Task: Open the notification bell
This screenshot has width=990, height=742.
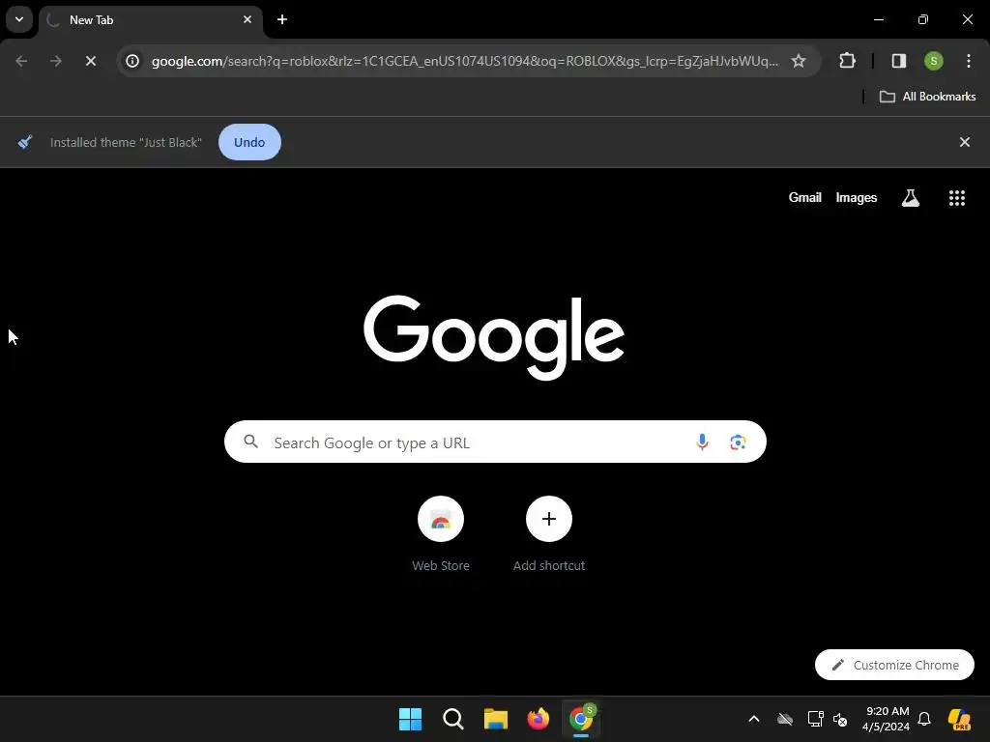Action: click(924, 719)
